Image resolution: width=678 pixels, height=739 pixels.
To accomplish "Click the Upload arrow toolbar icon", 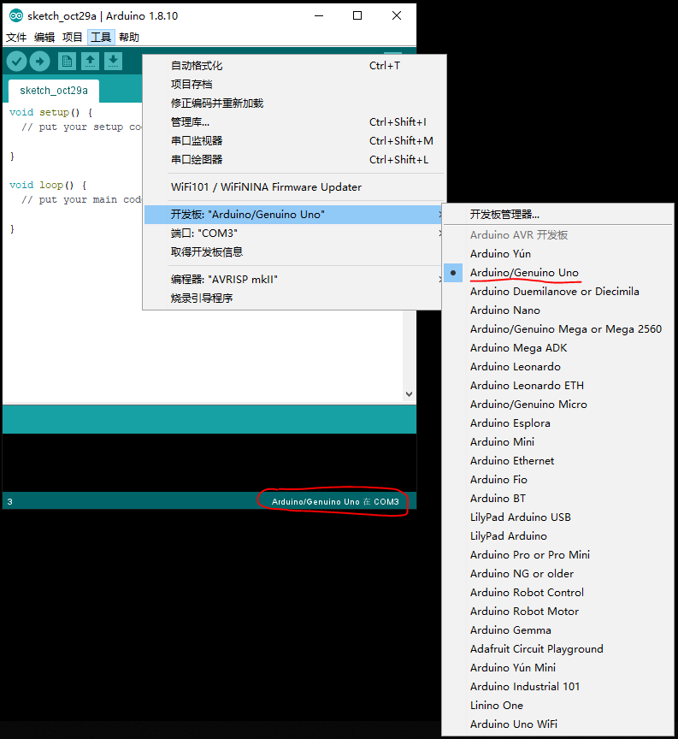I will tap(40, 62).
